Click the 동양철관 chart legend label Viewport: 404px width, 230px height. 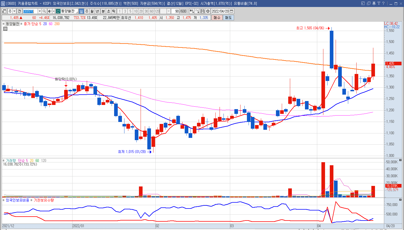(x=13, y=24)
